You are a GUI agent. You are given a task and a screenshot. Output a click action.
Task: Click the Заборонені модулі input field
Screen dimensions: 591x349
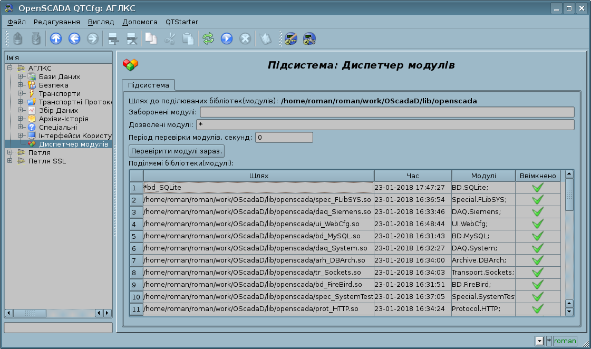coord(387,112)
